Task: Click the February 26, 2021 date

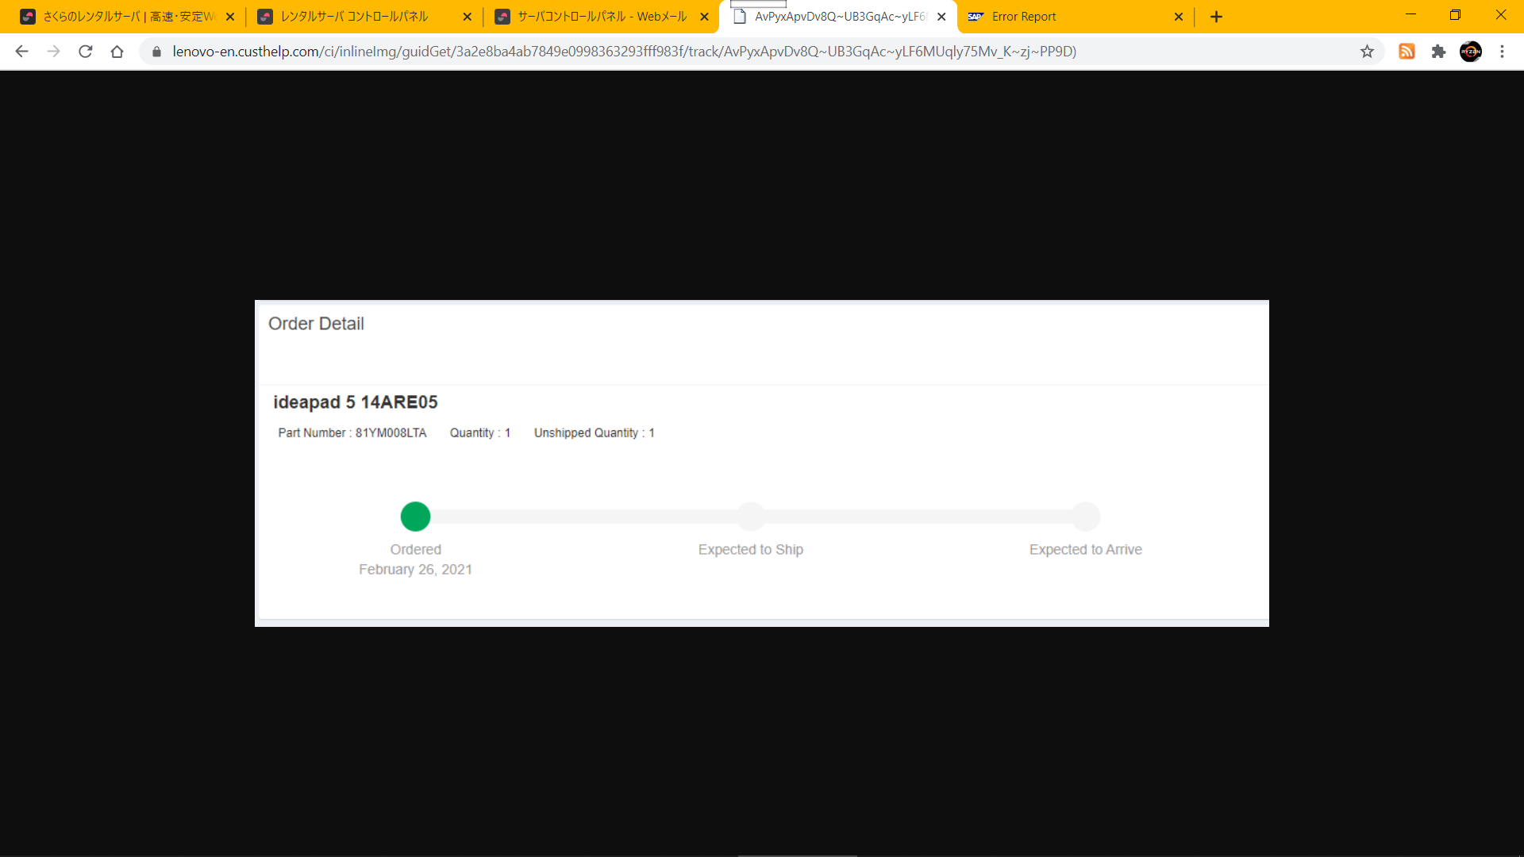Action: [x=415, y=570]
